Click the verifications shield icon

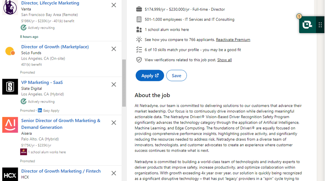tap(139, 60)
